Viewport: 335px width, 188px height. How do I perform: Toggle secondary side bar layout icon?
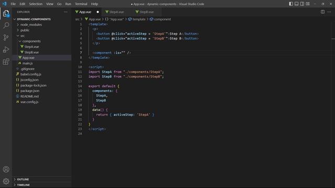(x=302, y=4)
